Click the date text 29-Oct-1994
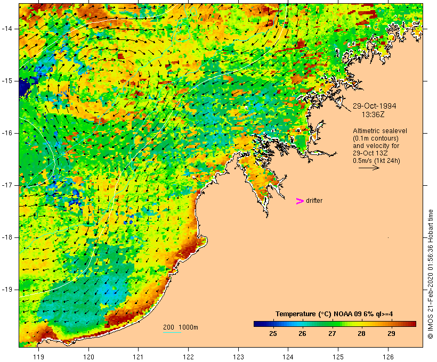The image size is (437, 362). [374, 106]
